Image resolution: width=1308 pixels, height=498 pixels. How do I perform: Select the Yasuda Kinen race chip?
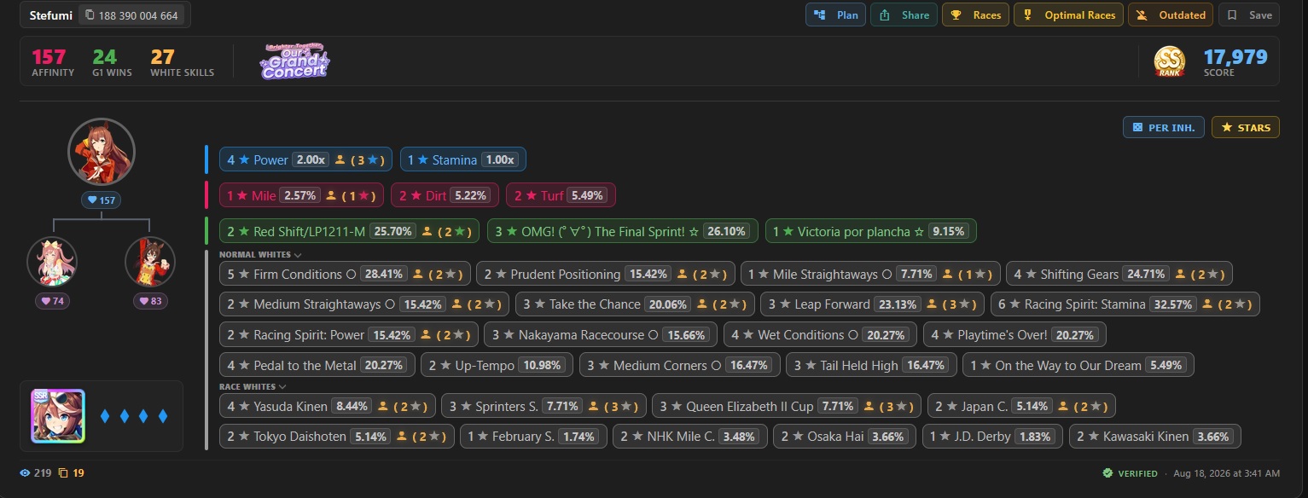click(328, 407)
